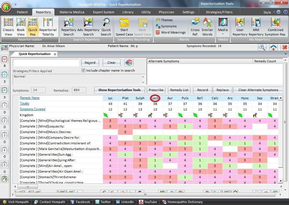The height and width of the screenshot is (205, 289).
Task: Go to the Library tab
Action: point(128,12)
